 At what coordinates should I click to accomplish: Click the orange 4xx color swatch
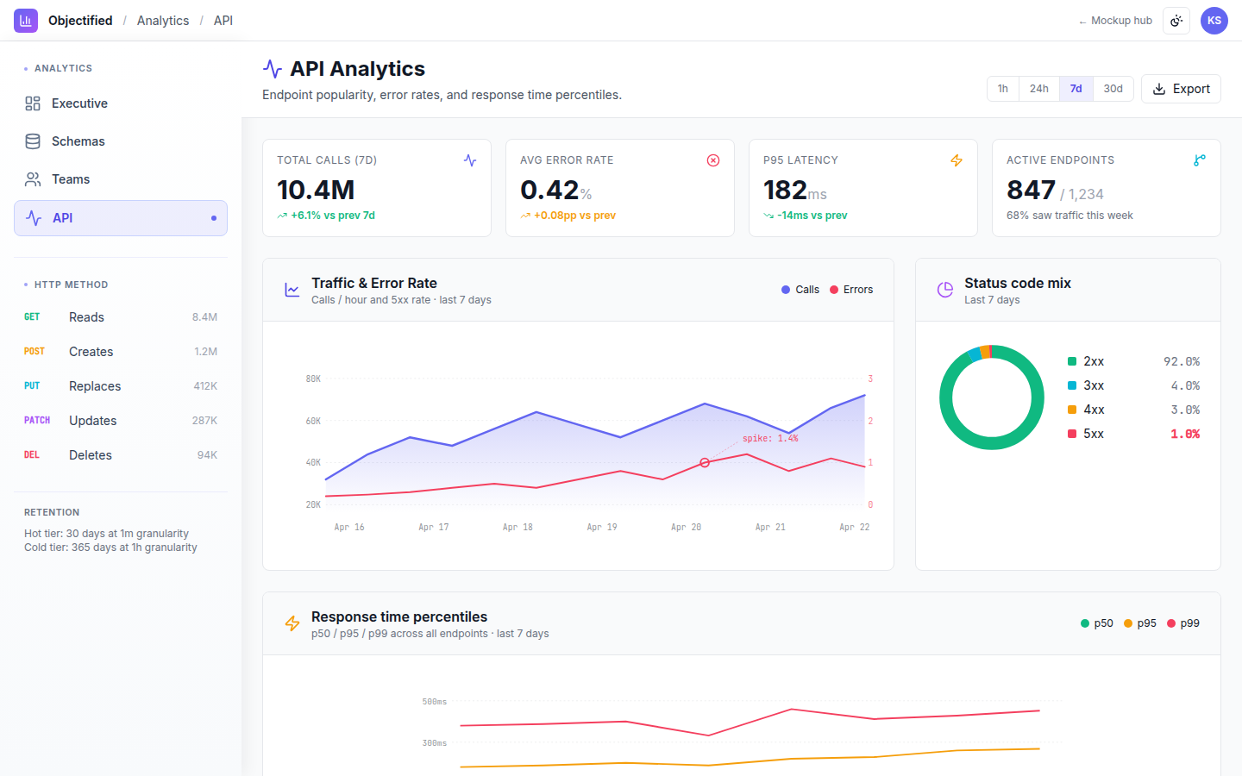tap(1072, 410)
